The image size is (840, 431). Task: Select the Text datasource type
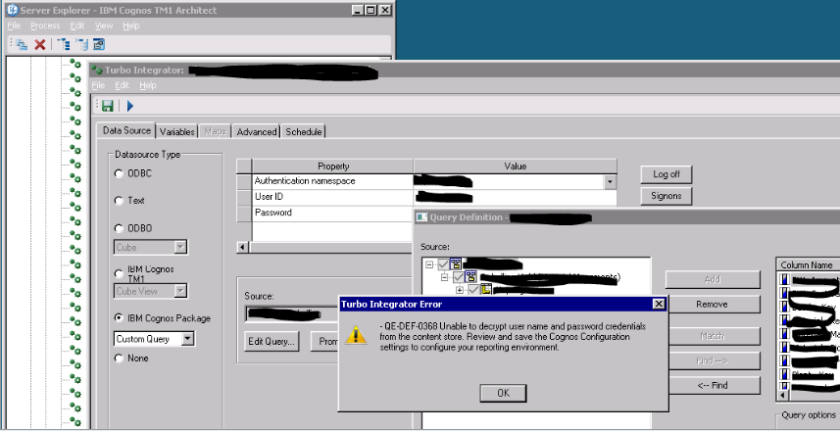(119, 200)
